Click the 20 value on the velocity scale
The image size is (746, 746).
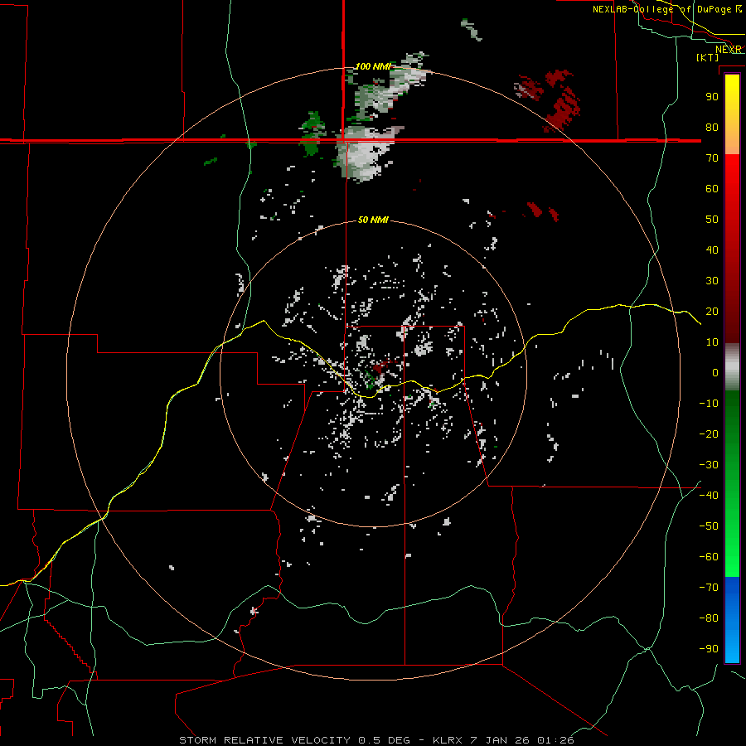tap(712, 311)
